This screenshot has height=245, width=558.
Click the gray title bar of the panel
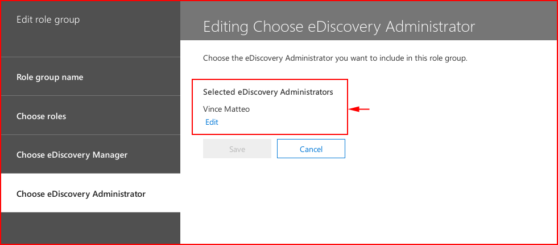click(x=369, y=20)
